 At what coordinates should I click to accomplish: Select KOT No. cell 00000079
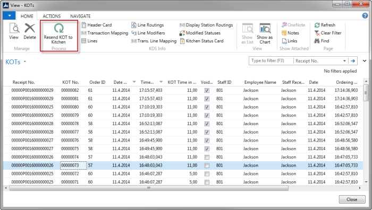click(x=70, y=115)
